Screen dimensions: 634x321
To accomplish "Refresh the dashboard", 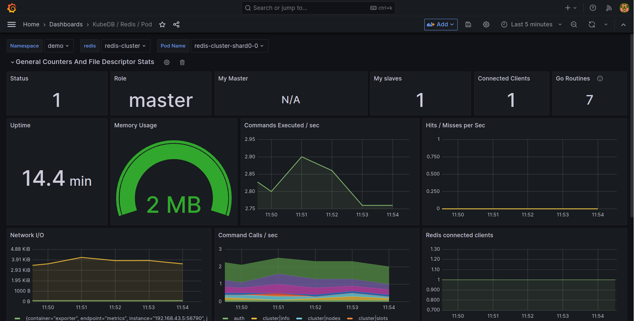I will click(x=591, y=24).
